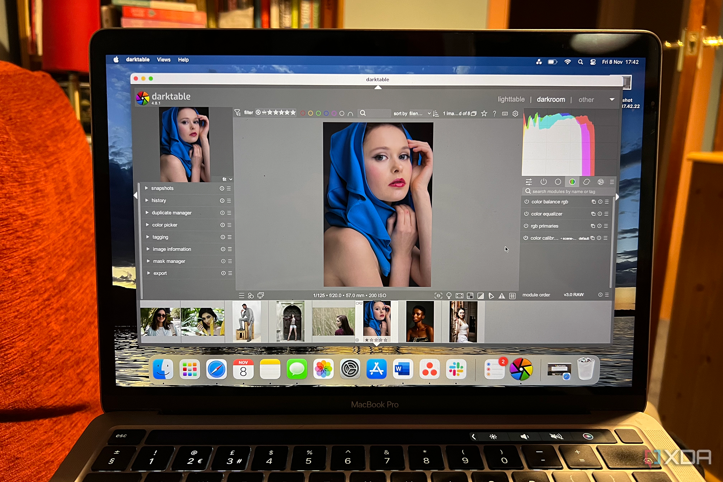
Task: Open the quick presets menu icon
Action: pos(241,295)
